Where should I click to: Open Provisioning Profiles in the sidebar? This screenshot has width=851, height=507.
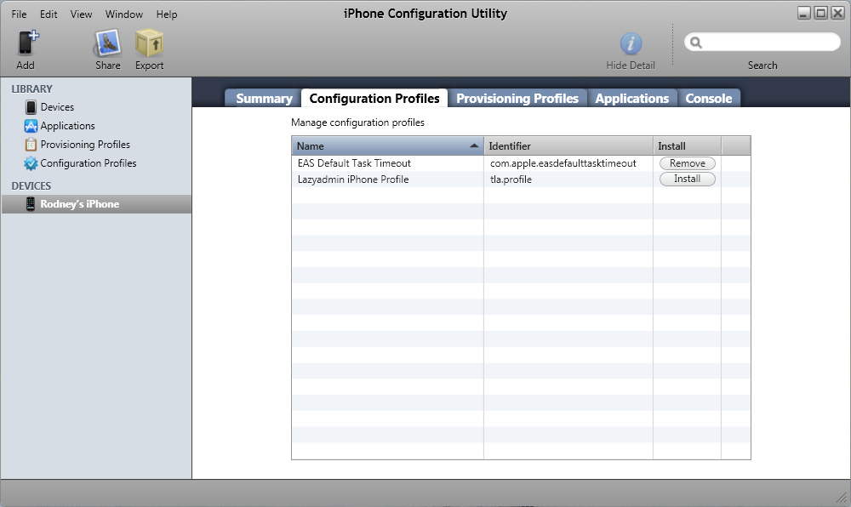85,145
